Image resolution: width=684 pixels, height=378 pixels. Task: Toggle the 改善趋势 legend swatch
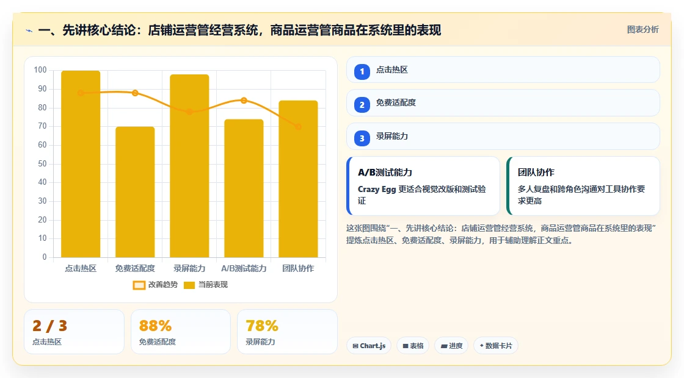(x=139, y=285)
